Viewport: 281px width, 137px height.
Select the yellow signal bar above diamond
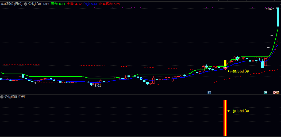[225, 63]
